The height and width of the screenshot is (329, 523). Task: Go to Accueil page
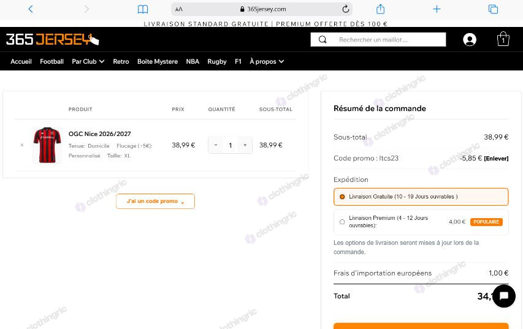click(21, 61)
